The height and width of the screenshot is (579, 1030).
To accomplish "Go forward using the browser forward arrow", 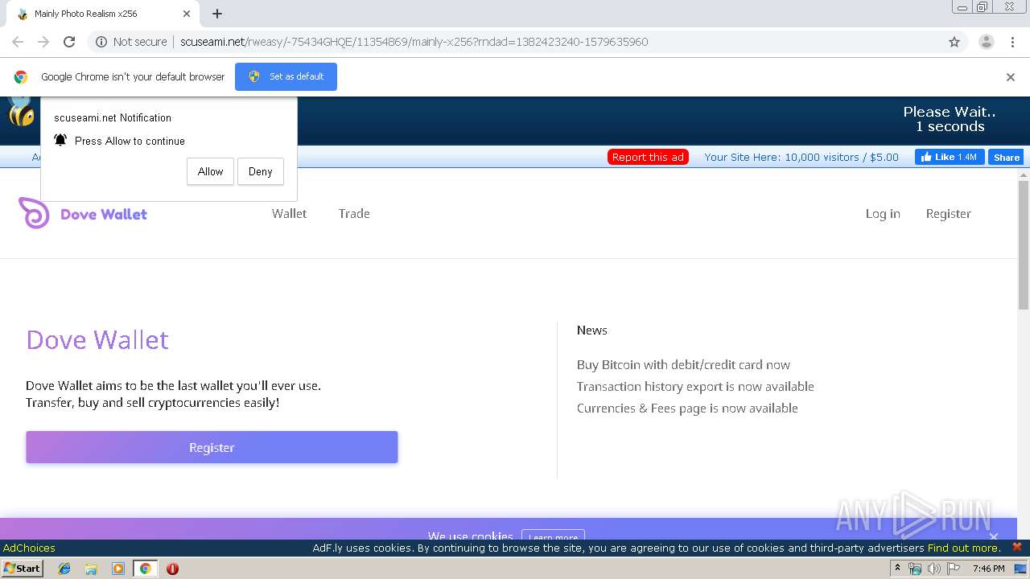I will pos(43,42).
